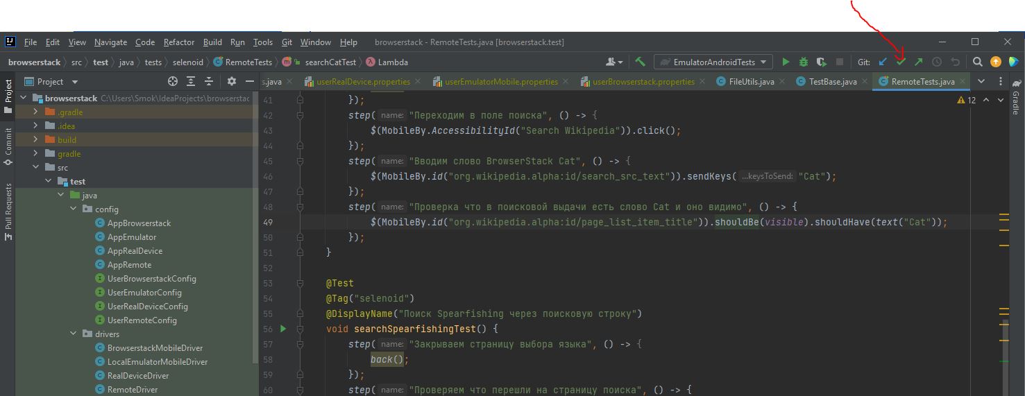Place cursor on line 49 shouldBe call
Image resolution: width=1025 pixels, height=396 pixels.
point(737,222)
